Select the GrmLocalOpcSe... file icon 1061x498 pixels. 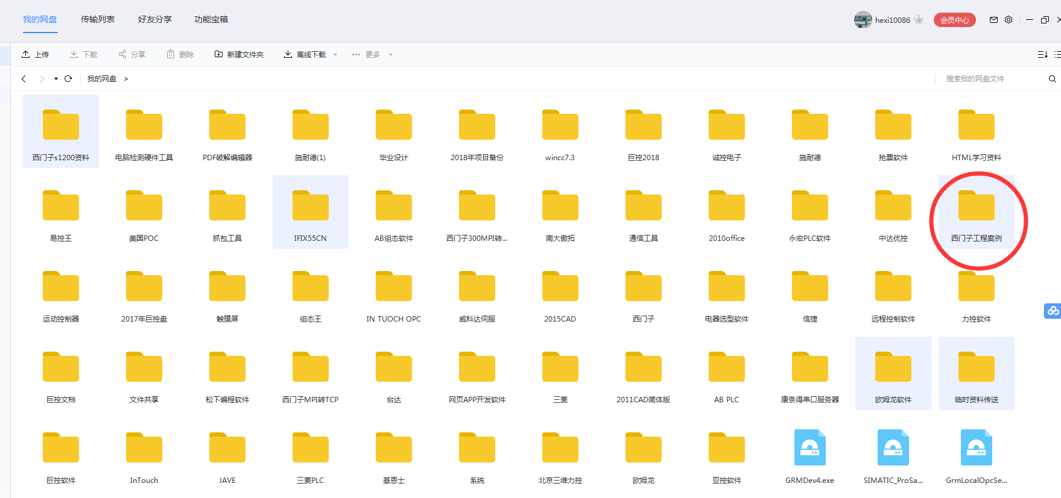[977, 447]
